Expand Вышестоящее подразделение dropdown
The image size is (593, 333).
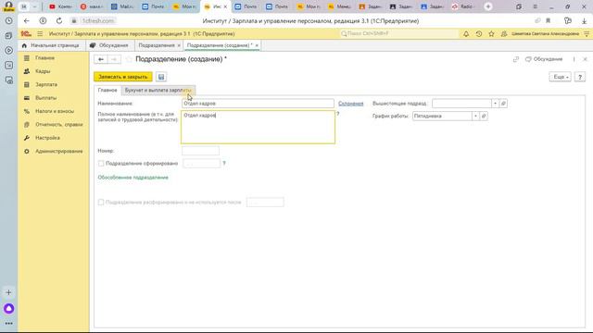pos(495,104)
